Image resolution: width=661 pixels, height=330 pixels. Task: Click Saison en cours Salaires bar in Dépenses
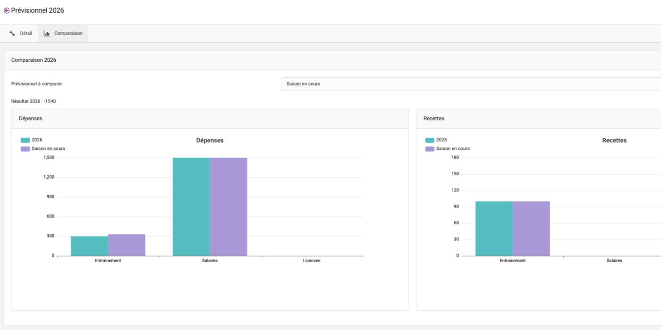(229, 207)
